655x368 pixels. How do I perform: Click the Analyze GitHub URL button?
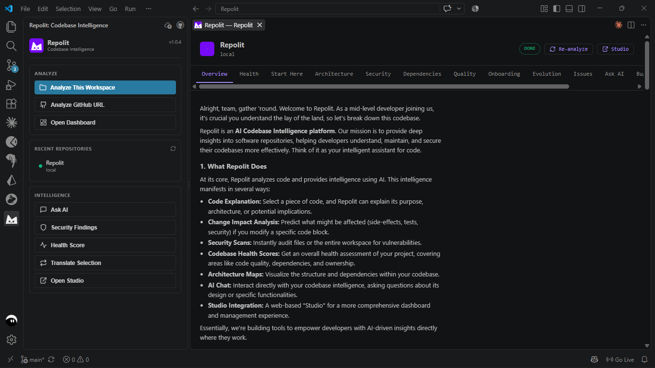[105, 105]
